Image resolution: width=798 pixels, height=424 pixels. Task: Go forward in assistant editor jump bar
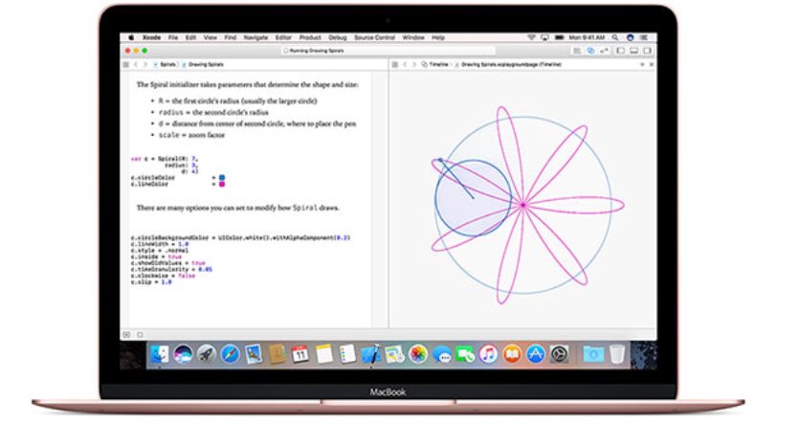coord(413,65)
